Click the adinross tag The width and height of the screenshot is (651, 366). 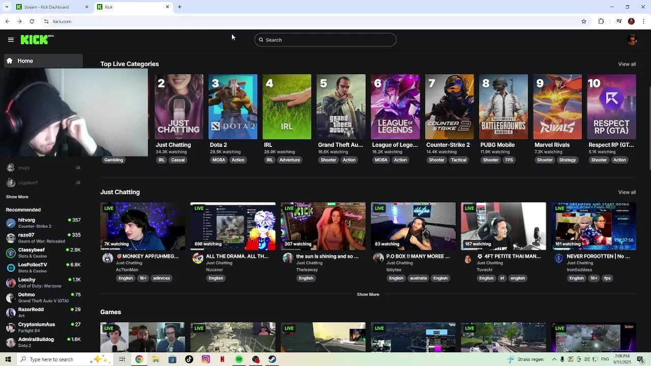(x=162, y=278)
